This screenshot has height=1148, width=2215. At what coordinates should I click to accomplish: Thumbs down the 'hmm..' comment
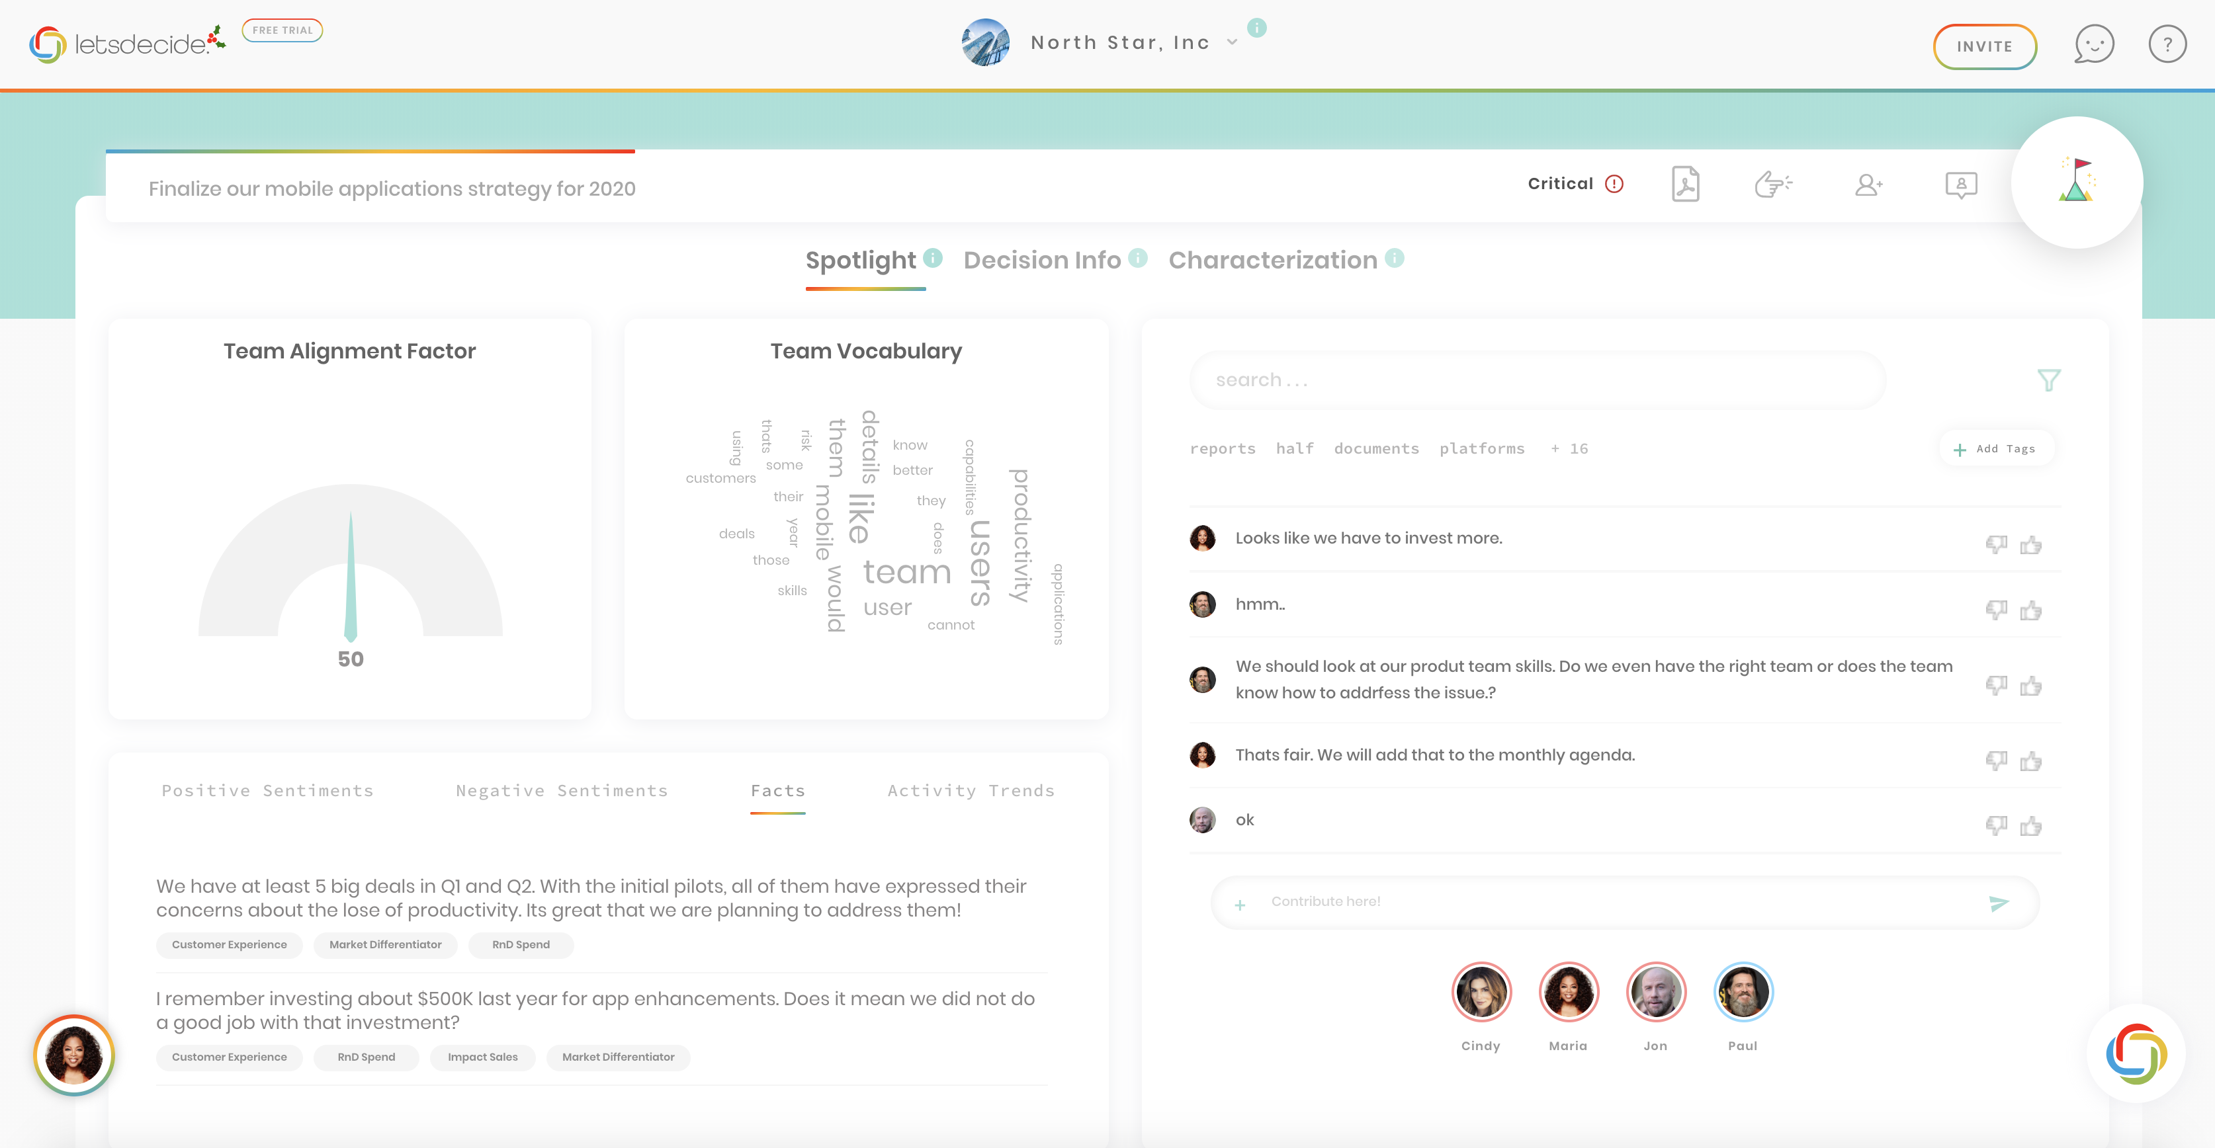click(1996, 611)
